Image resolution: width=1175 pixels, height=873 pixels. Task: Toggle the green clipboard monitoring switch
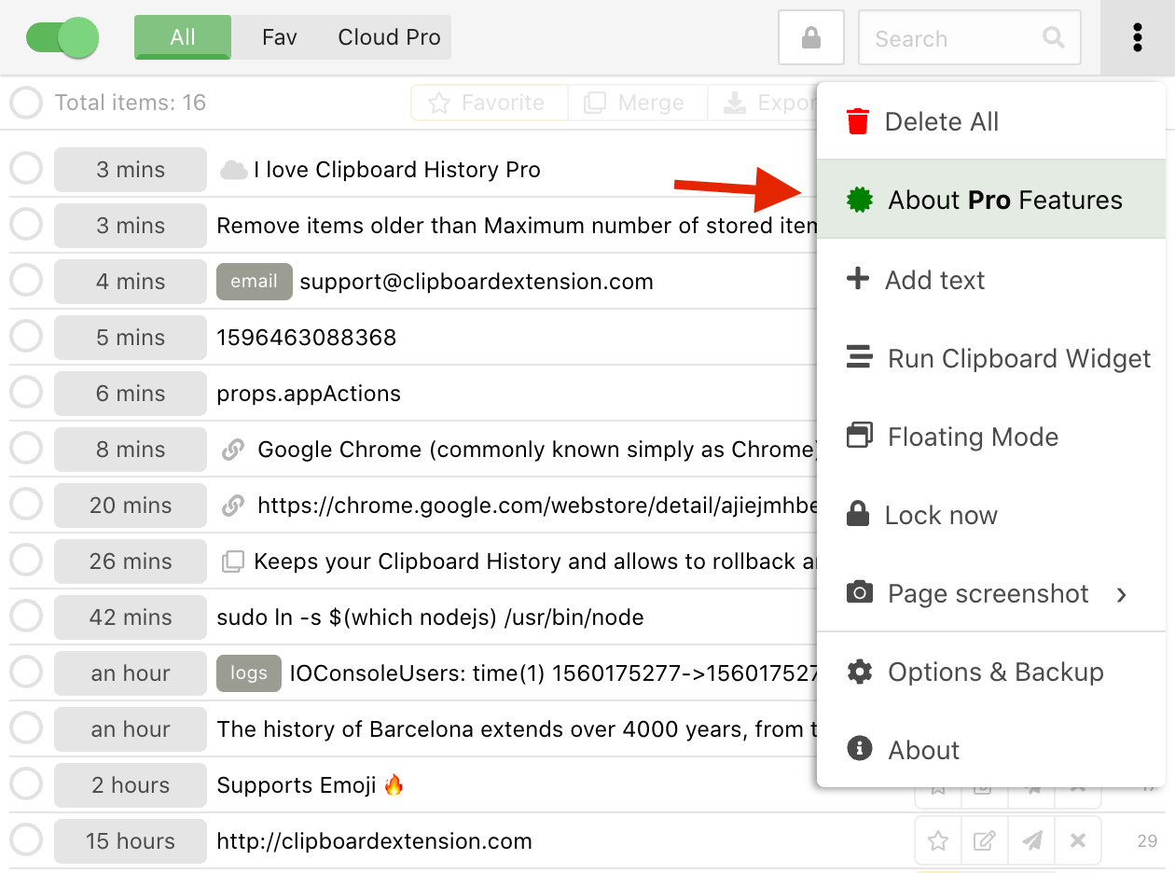point(62,38)
